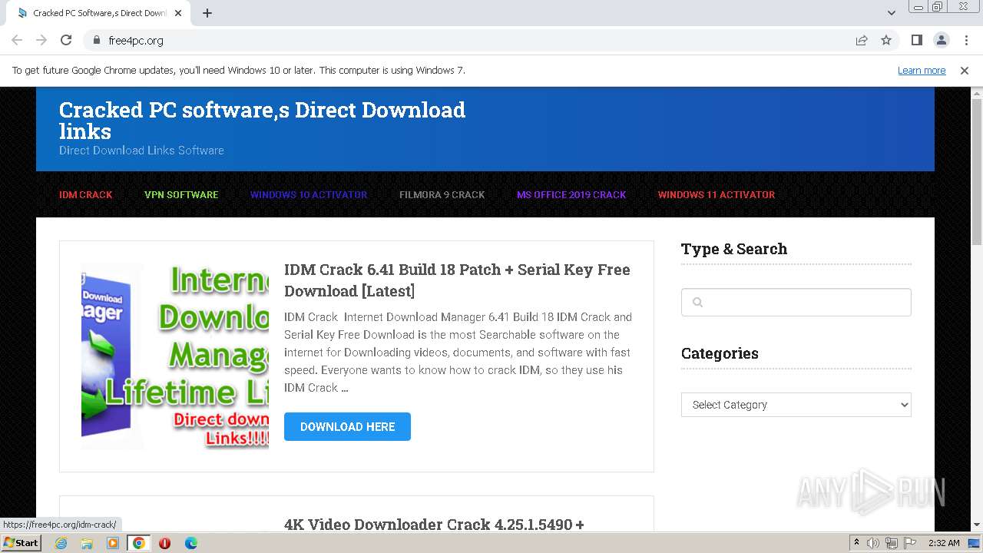Click the 2:32 AM clock
The width and height of the screenshot is (983, 553).
pos(944,543)
